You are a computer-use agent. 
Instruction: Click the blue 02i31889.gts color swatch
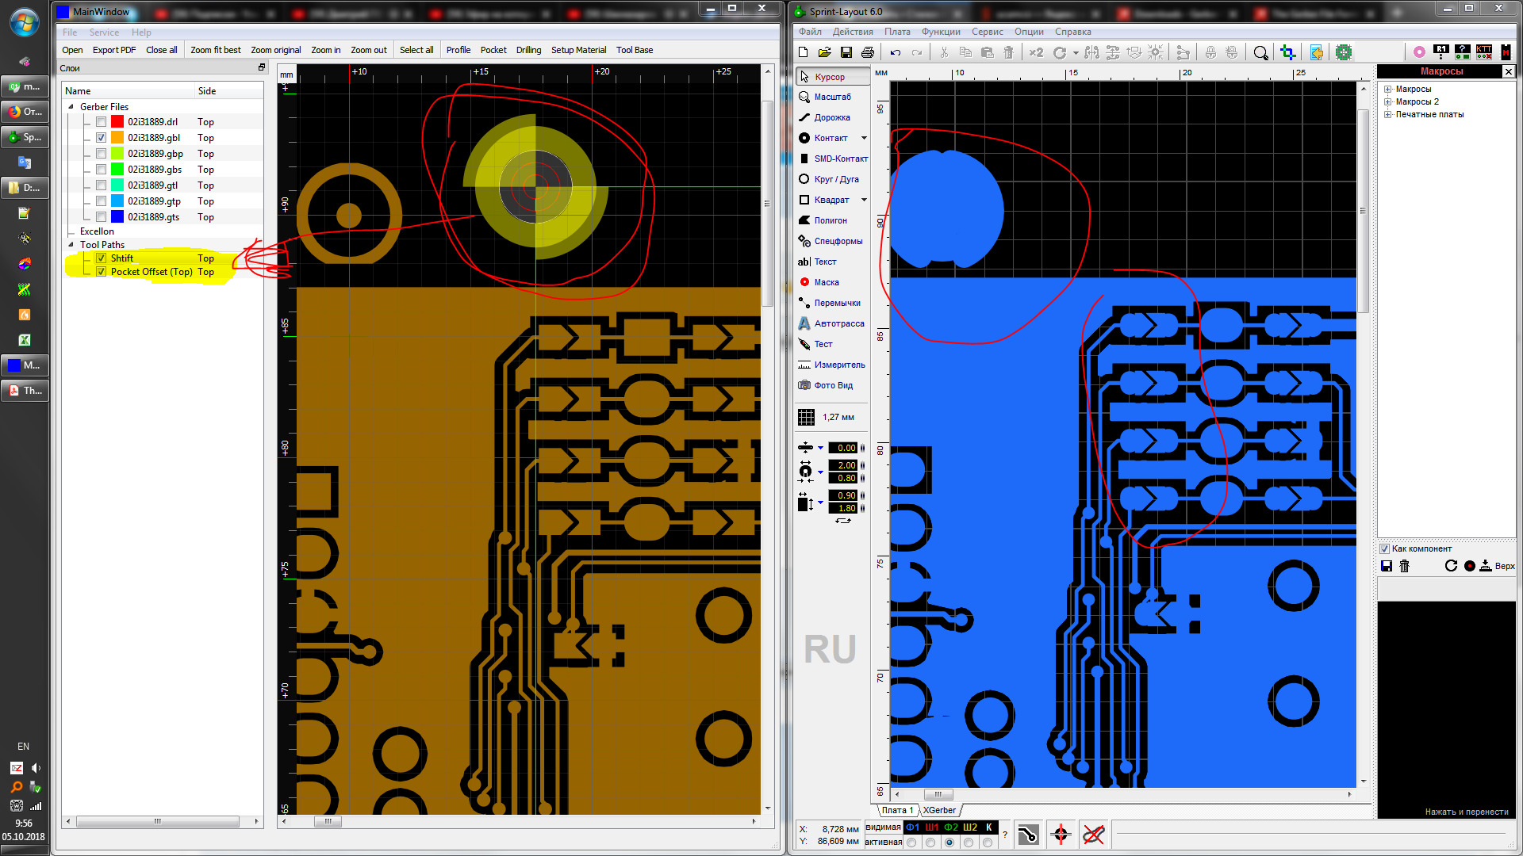[x=117, y=217]
